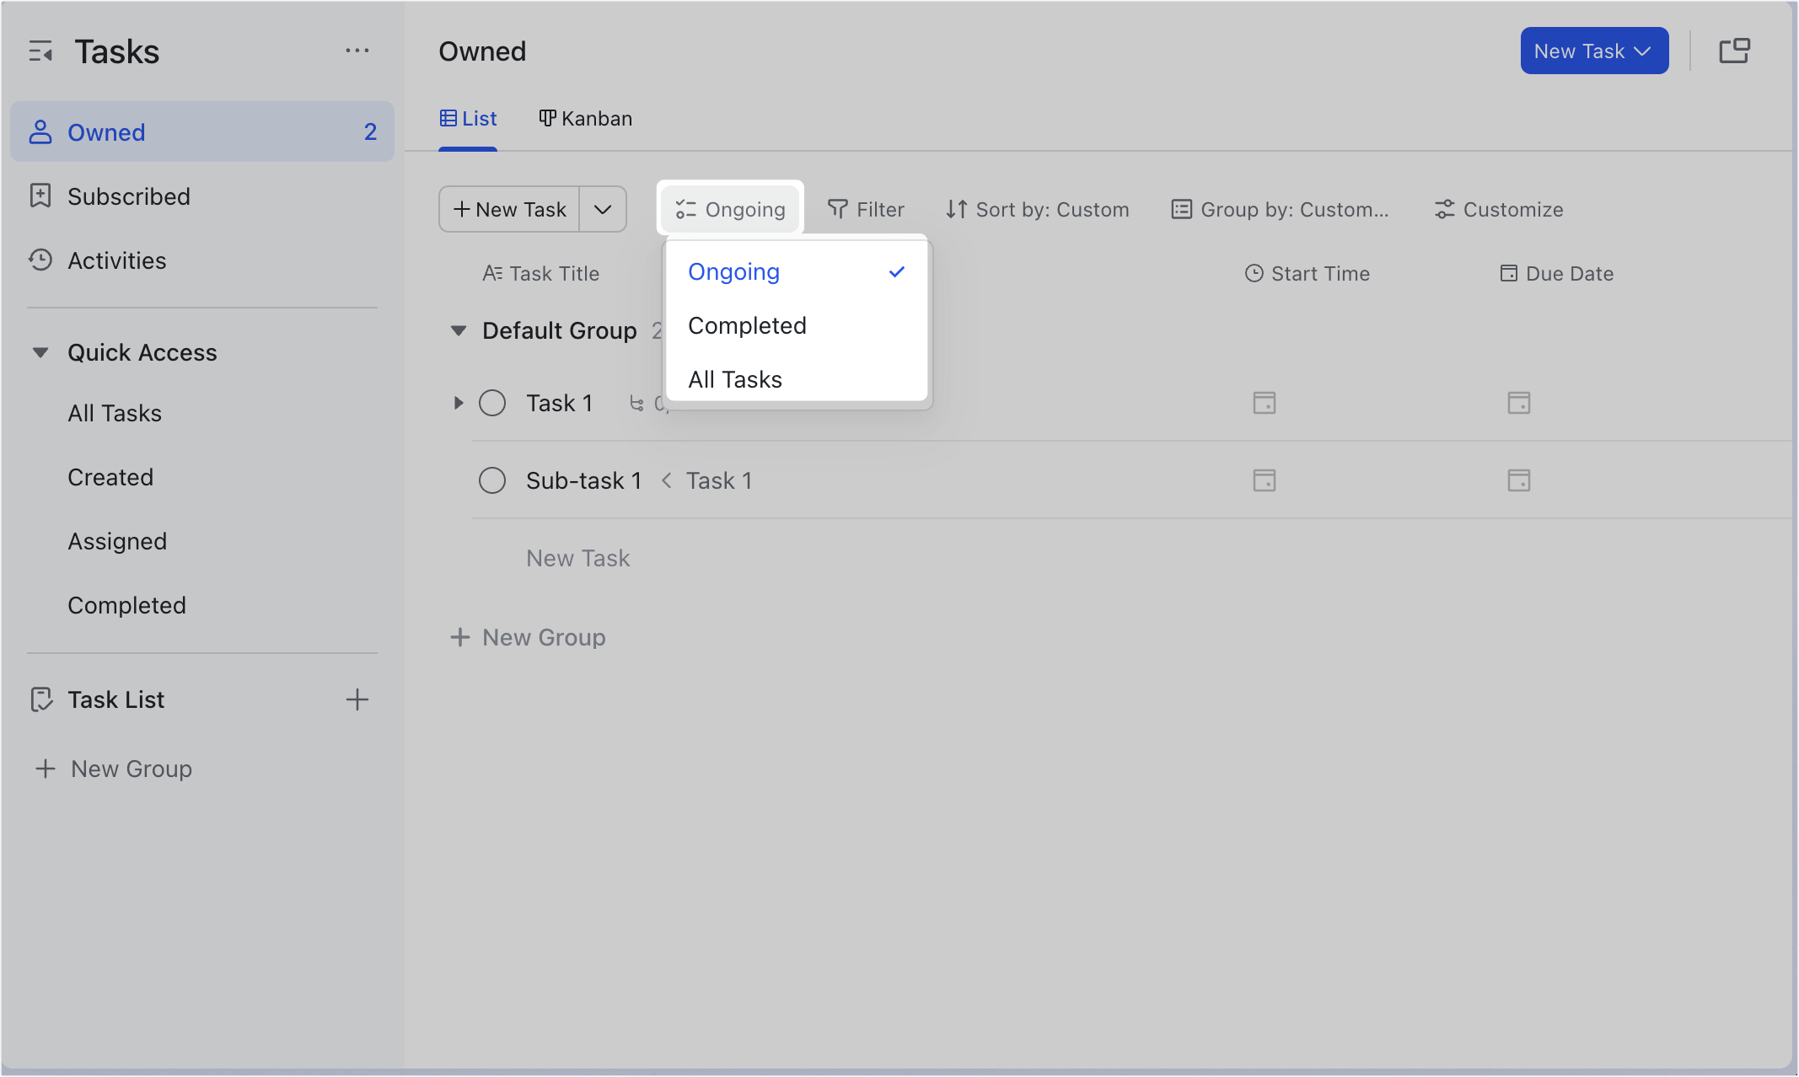
Task: Open the Tasks overflow menu
Action: 357,51
